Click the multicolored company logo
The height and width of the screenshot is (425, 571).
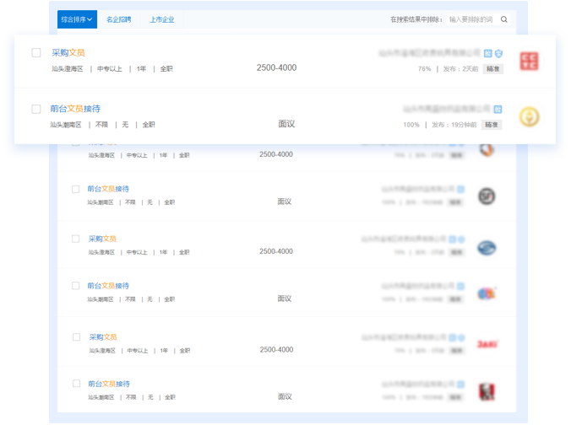coord(487,293)
